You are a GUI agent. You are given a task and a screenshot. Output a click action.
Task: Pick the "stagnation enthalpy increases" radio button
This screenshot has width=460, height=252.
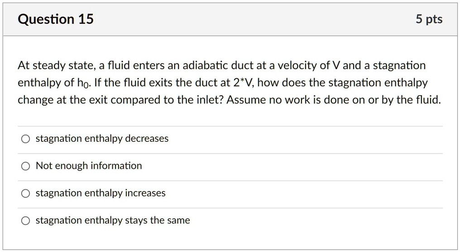(26, 194)
